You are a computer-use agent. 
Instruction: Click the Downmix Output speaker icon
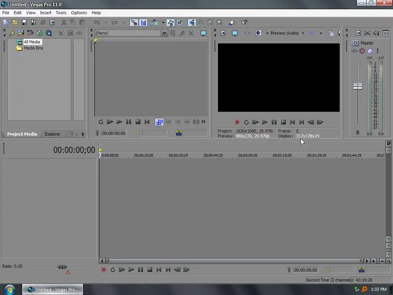(367, 33)
